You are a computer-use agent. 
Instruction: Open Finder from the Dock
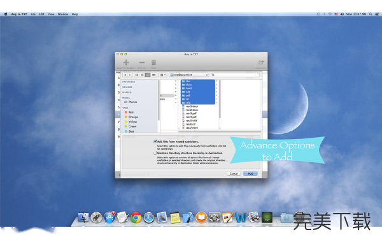[x=83, y=217]
